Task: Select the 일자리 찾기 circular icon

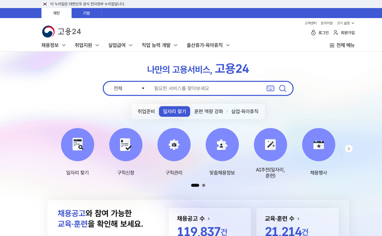Action: pos(78,145)
